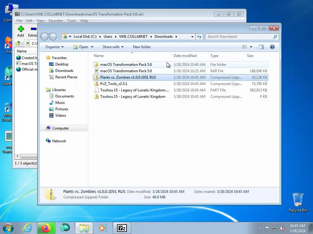313x234 pixels.
Task: Click the up-folder icon in 7-Zip
Action: (x=18, y=43)
